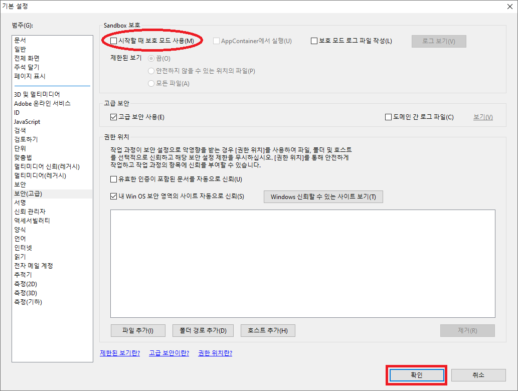Check the 보호 모드 로그 파일 작성(L) option
The image size is (518, 391).
(x=315, y=41)
